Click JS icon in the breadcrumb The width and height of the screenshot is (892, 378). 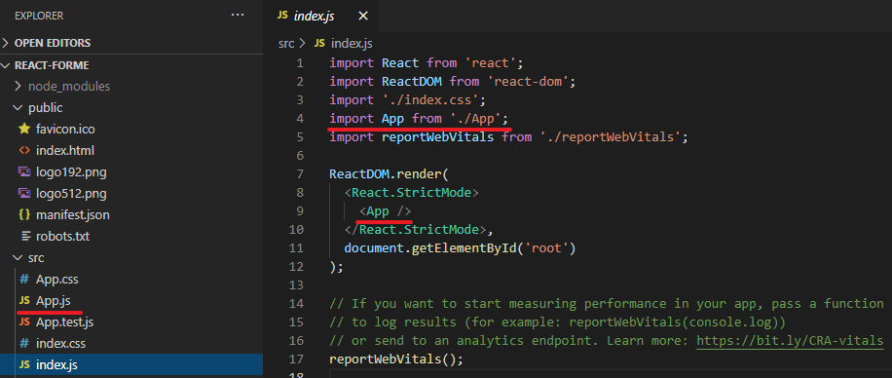pos(319,43)
